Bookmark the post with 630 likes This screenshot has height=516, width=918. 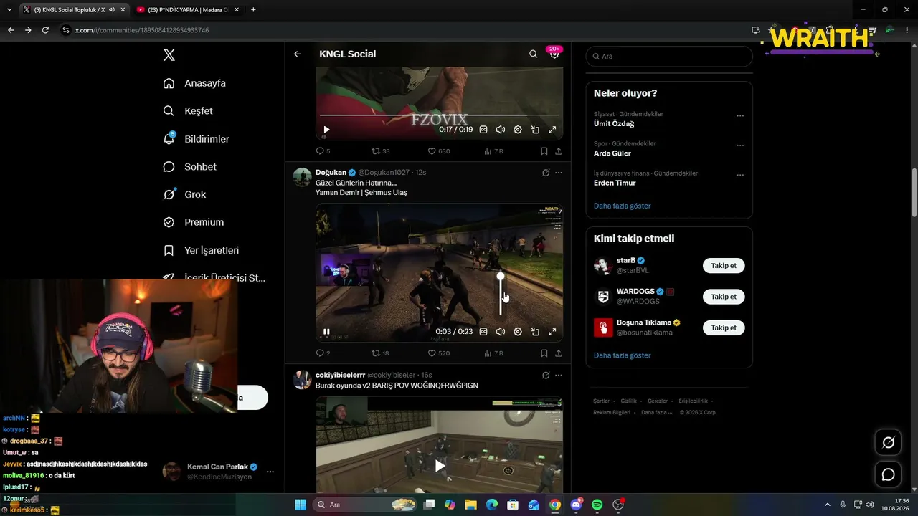(x=544, y=151)
